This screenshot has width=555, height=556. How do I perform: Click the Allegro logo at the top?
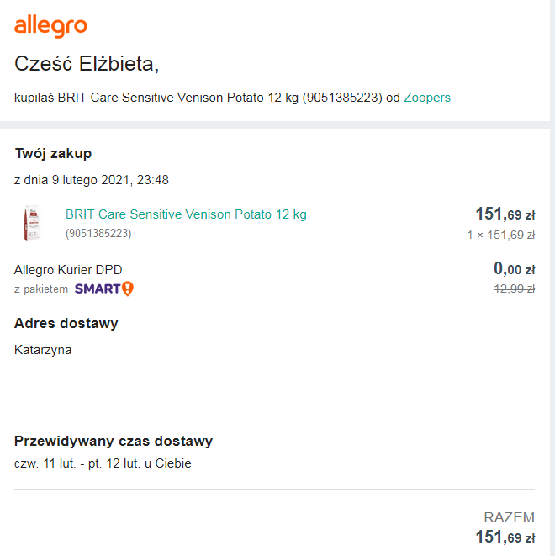[x=50, y=27]
